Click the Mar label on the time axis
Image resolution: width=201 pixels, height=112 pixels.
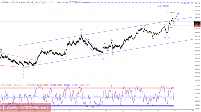(x=35, y=111)
